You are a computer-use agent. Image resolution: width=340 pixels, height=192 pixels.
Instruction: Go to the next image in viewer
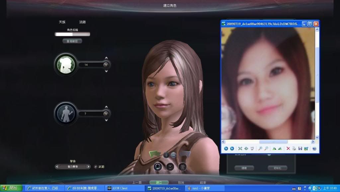tap(232, 148)
